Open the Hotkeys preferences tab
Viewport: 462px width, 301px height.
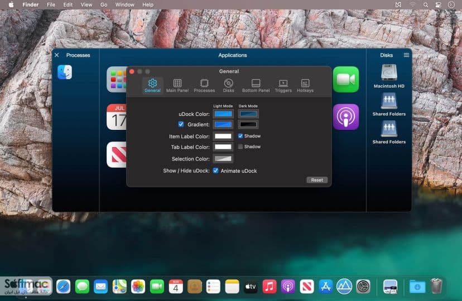(x=305, y=86)
